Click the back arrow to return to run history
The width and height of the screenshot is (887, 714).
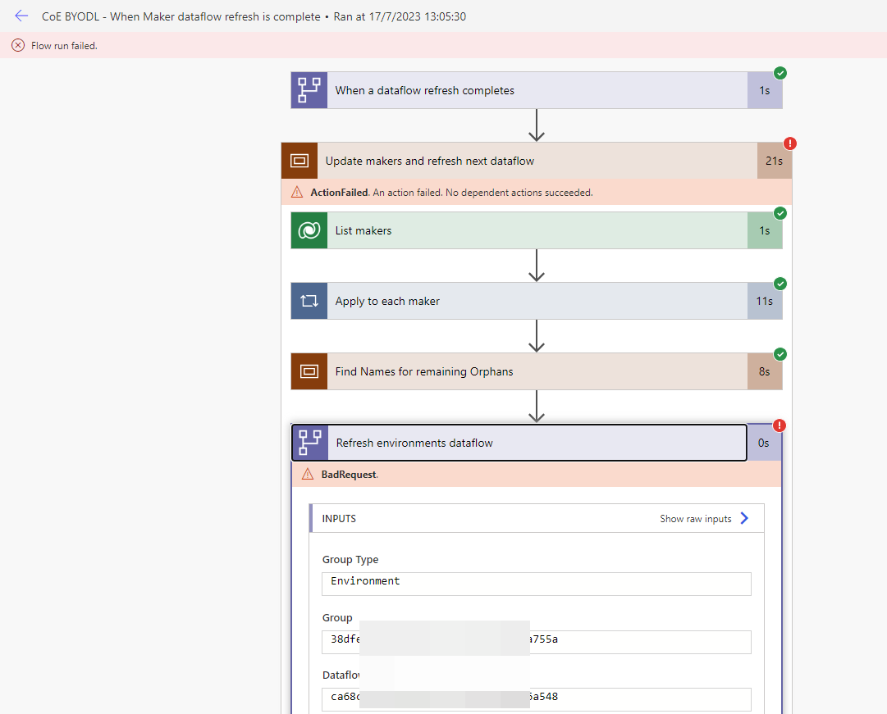tap(21, 16)
